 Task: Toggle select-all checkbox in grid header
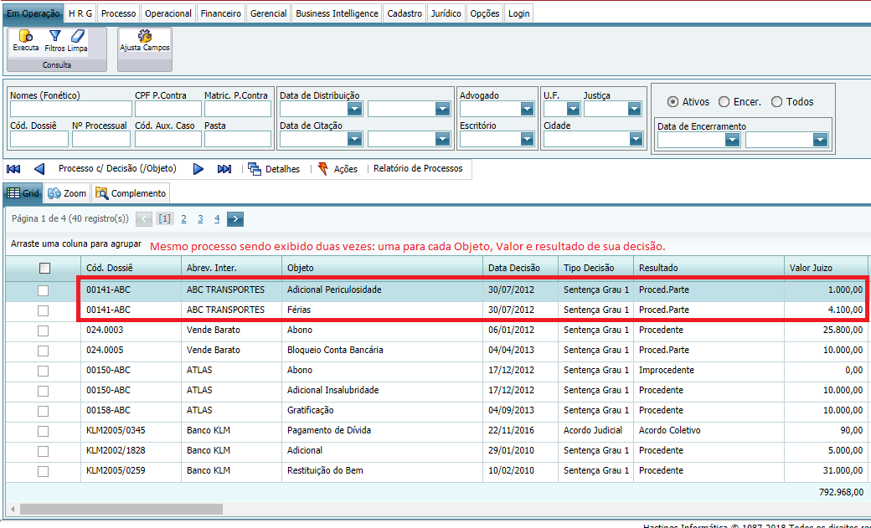[x=45, y=268]
